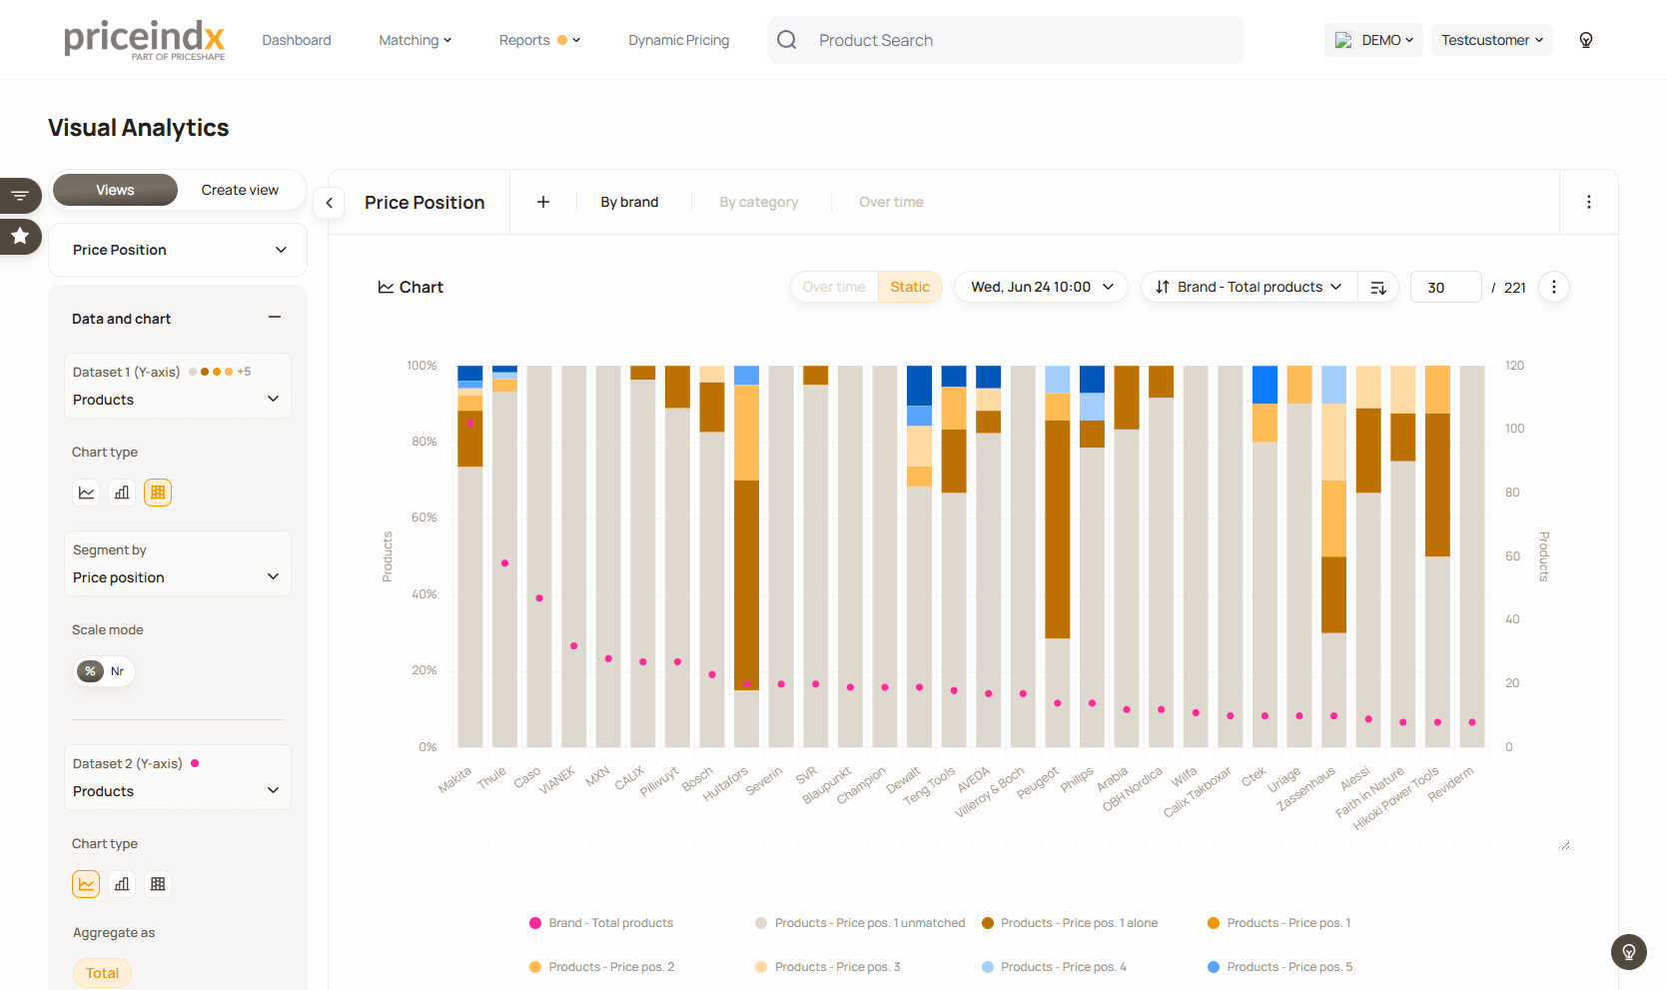Image resolution: width=1667 pixels, height=990 pixels.
Task: Switch to By brand tab
Action: pos(629,202)
